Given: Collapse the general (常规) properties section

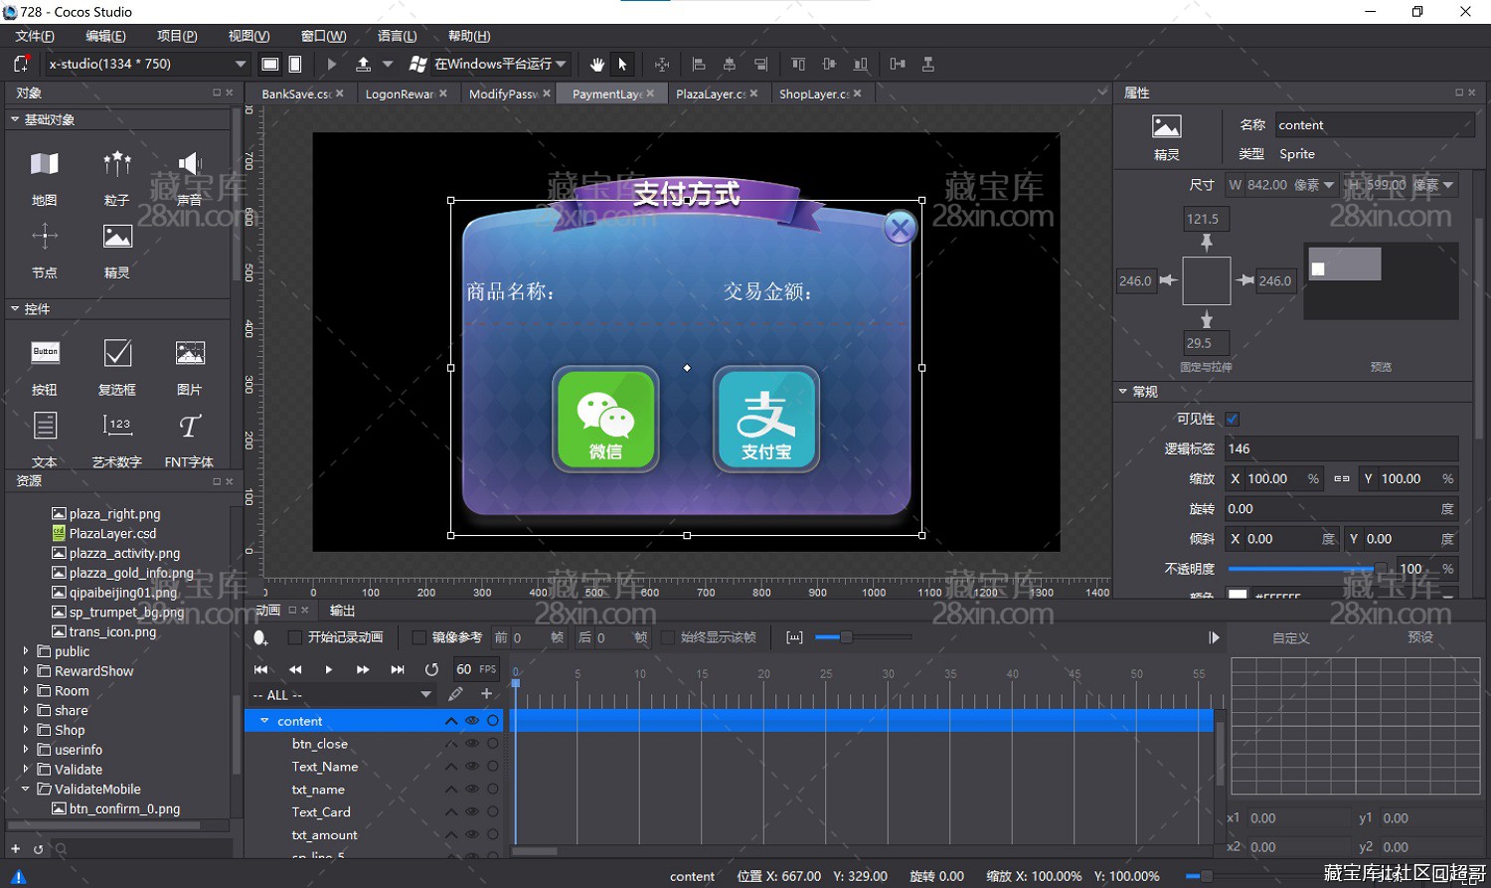Looking at the screenshot, I should pos(1123,392).
